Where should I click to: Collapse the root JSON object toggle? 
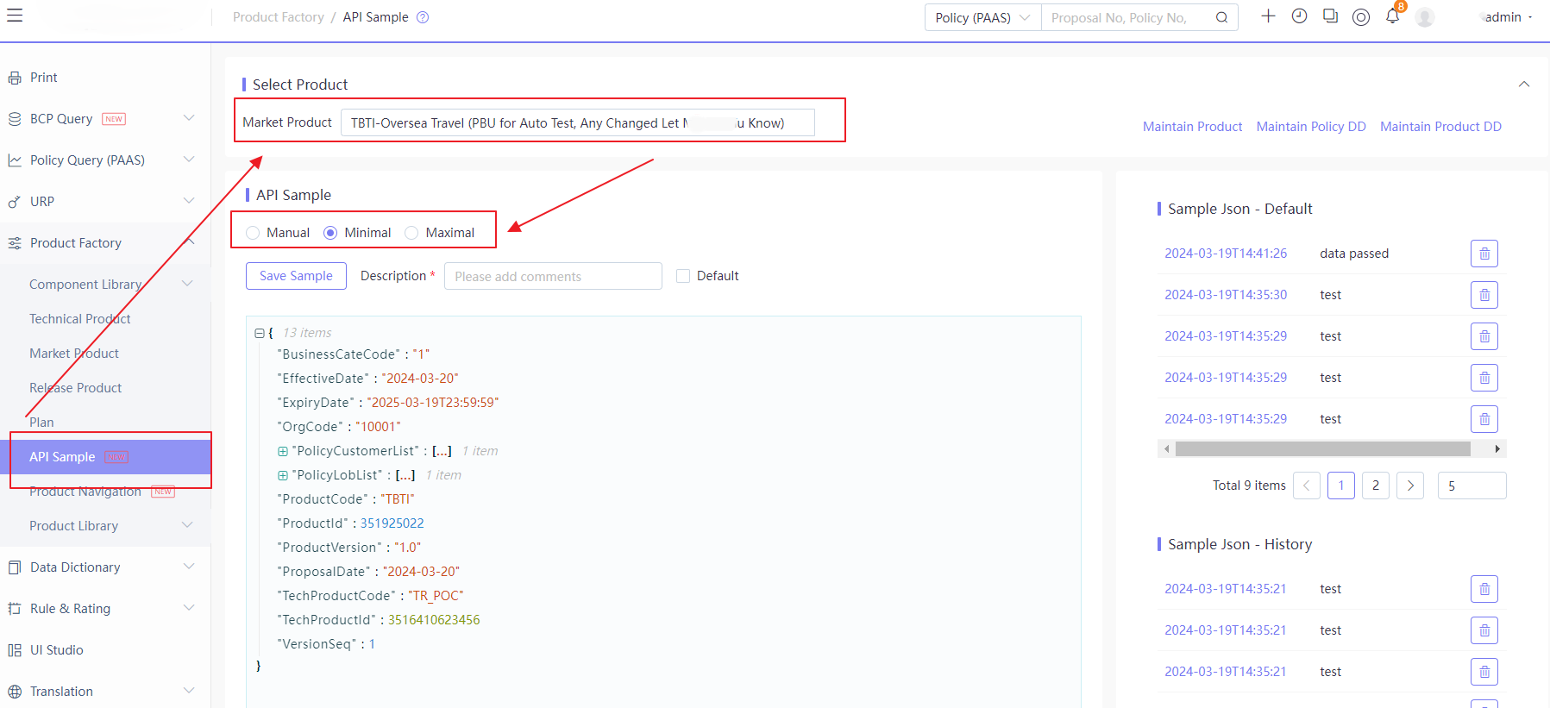click(259, 333)
